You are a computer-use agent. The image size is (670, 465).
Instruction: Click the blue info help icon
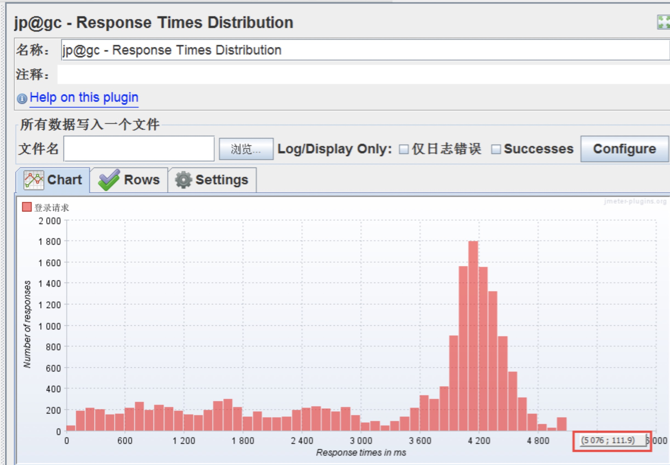(22, 98)
